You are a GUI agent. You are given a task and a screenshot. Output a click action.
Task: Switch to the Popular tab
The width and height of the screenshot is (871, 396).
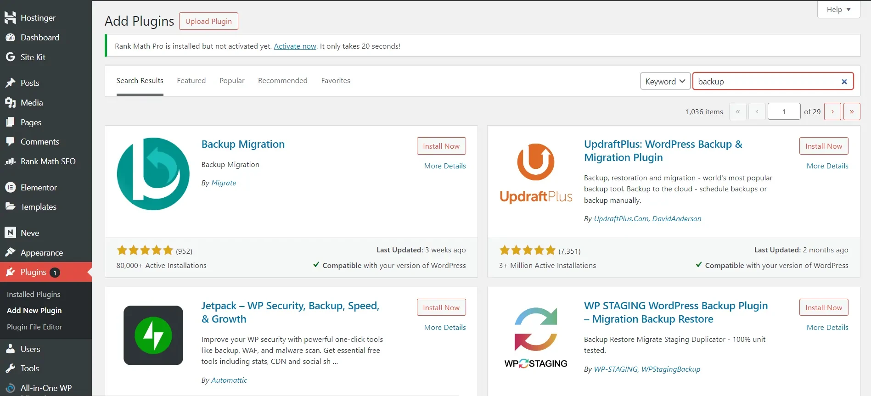pos(232,81)
